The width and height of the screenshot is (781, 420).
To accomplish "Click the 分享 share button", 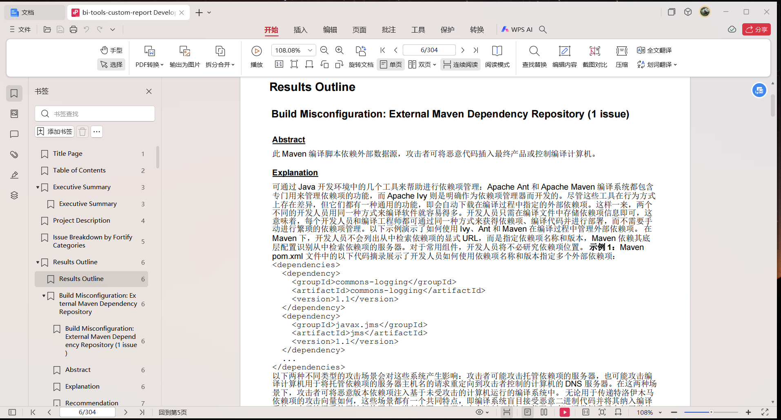I will [x=757, y=29].
